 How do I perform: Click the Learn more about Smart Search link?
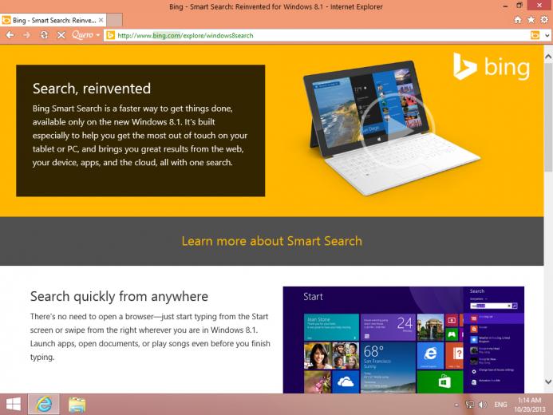tap(271, 240)
